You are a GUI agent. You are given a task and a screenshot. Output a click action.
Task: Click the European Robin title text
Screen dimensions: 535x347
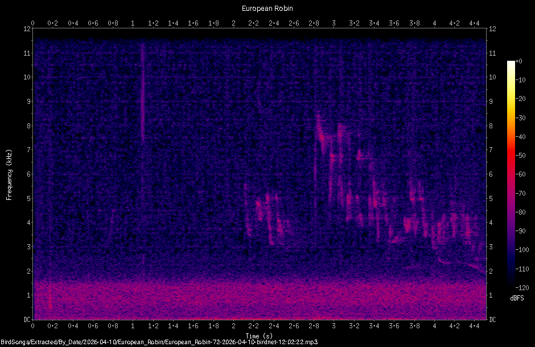tap(266, 8)
